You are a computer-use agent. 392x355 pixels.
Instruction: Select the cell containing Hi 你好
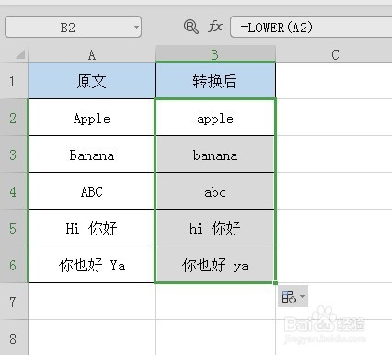coord(91,228)
